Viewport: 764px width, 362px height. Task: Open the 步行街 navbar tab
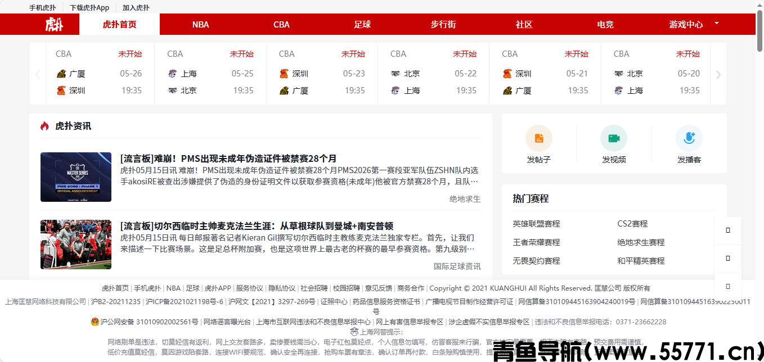pos(443,24)
